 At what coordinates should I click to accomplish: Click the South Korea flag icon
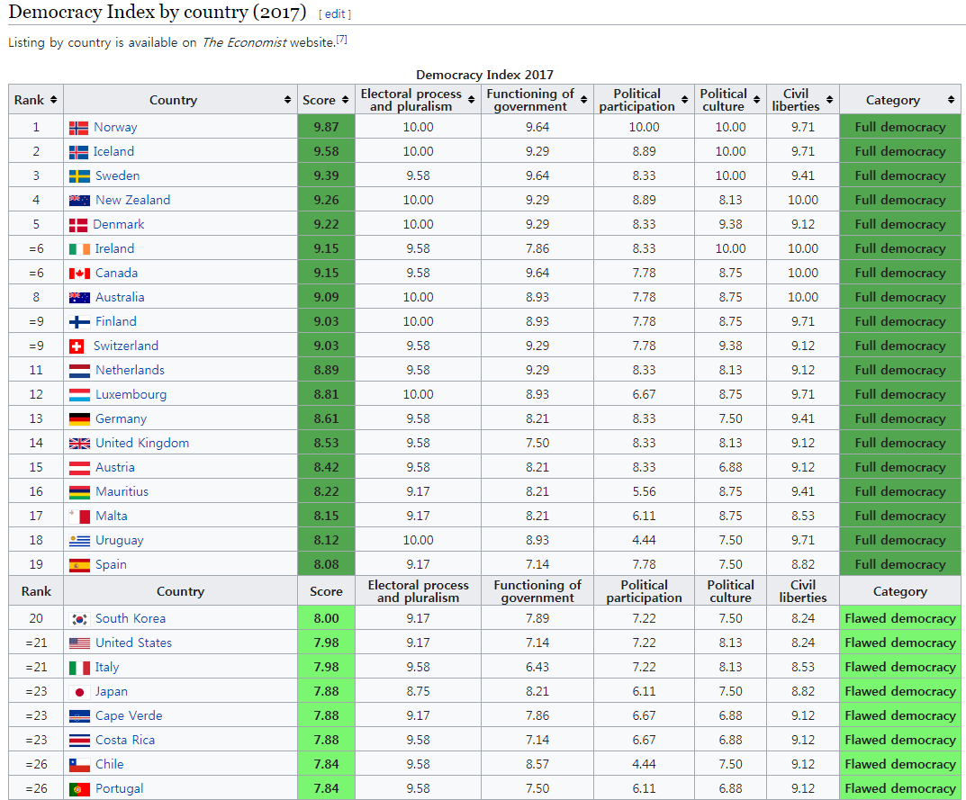coord(79,619)
